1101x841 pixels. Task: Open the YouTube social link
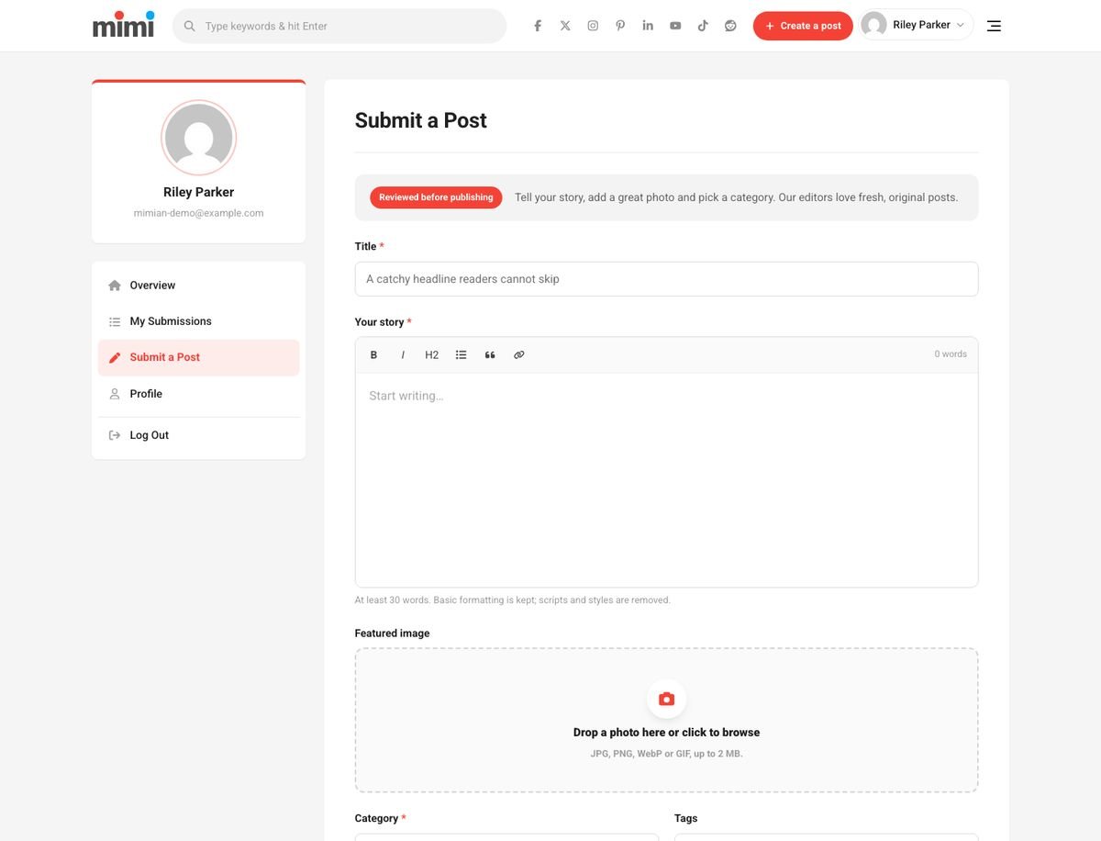point(675,26)
